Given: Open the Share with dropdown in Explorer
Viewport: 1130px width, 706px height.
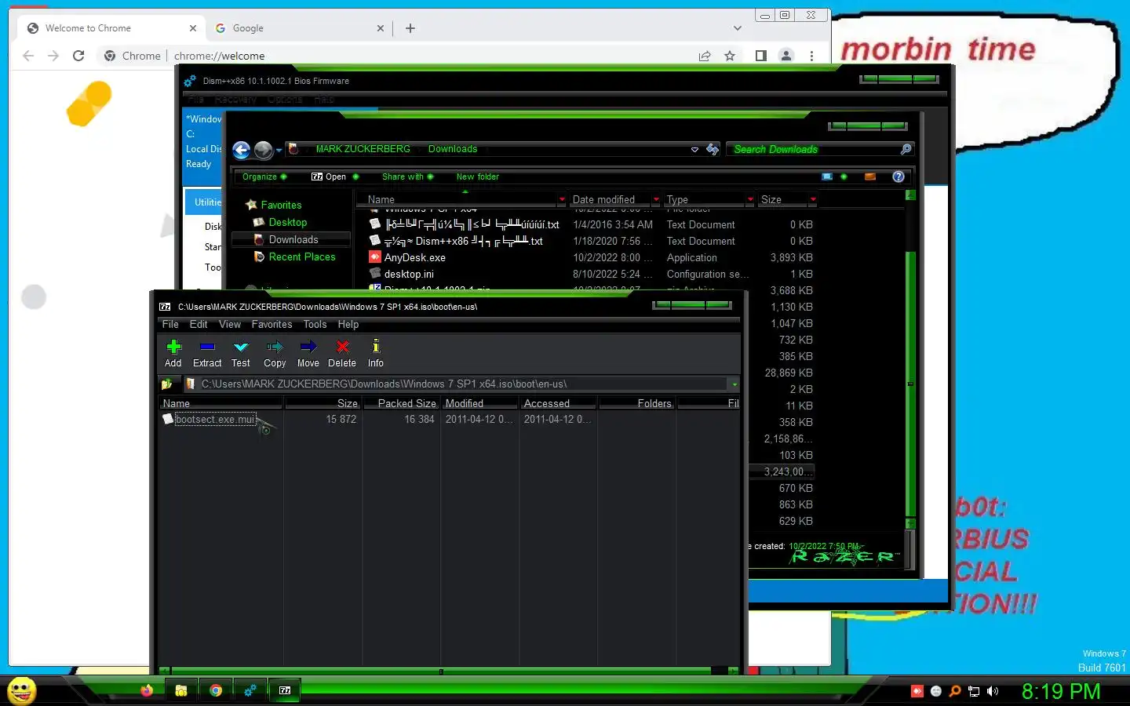Looking at the screenshot, I should [407, 176].
